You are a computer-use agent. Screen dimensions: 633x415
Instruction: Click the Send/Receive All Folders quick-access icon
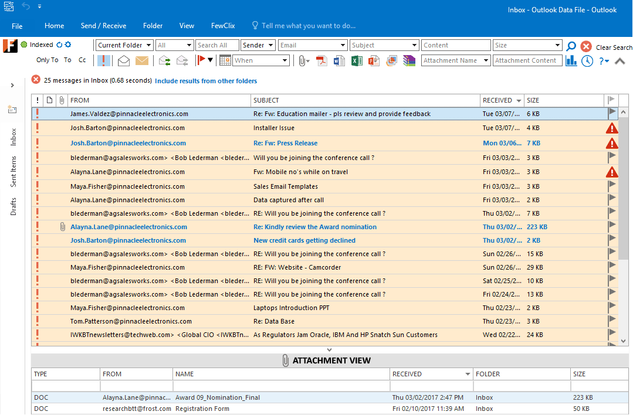coord(8,6)
